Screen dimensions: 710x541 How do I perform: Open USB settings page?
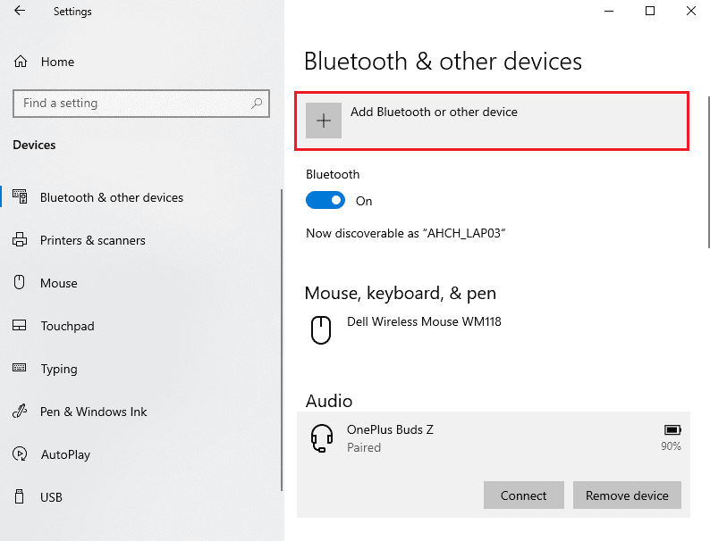pos(140,497)
